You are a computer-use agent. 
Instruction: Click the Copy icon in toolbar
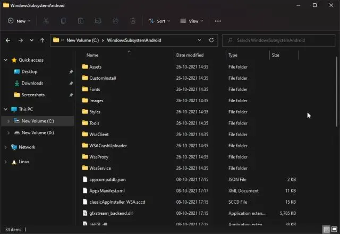tap(63, 21)
